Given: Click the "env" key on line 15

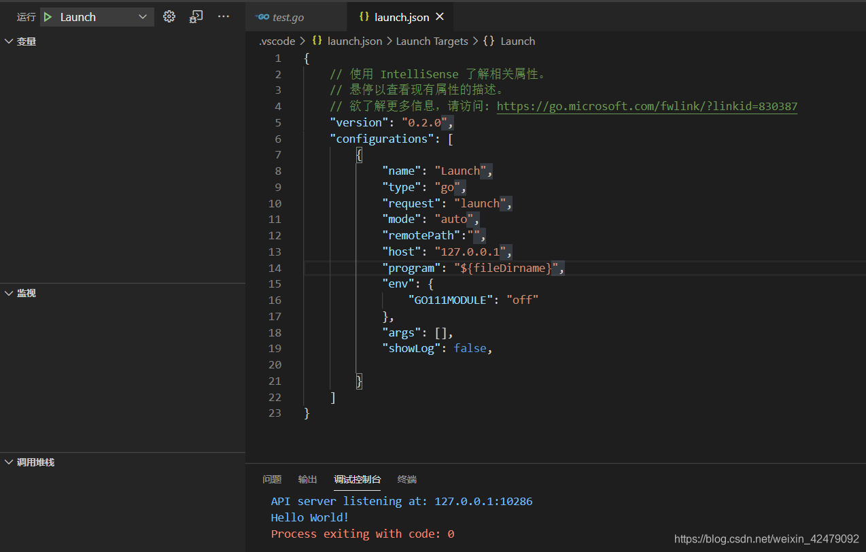Looking at the screenshot, I should click(398, 284).
